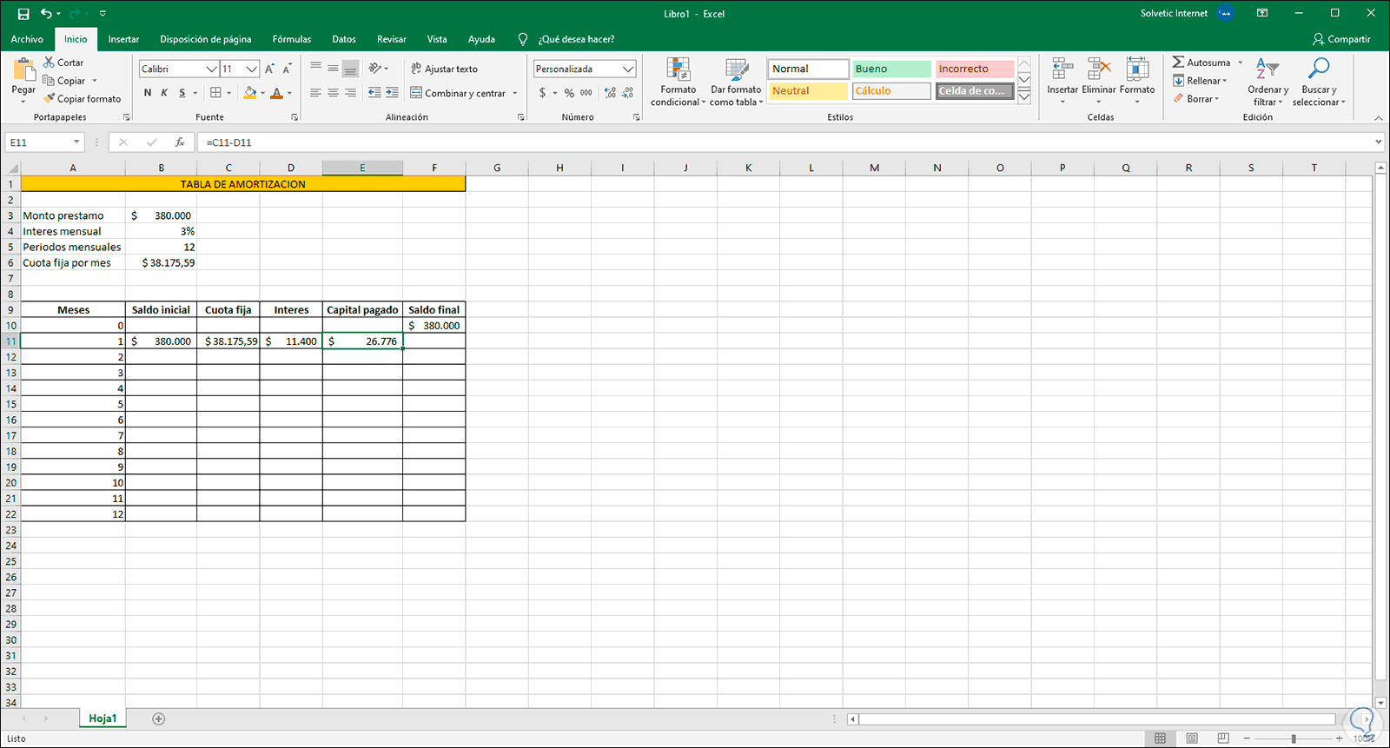1390x748 pixels.
Task: Add a new sheet with the plus icon
Action: pos(158,718)
